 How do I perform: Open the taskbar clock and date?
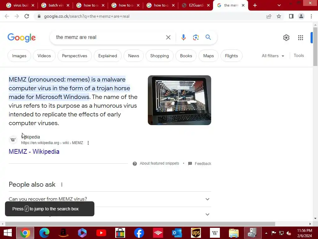click(304, 233)
